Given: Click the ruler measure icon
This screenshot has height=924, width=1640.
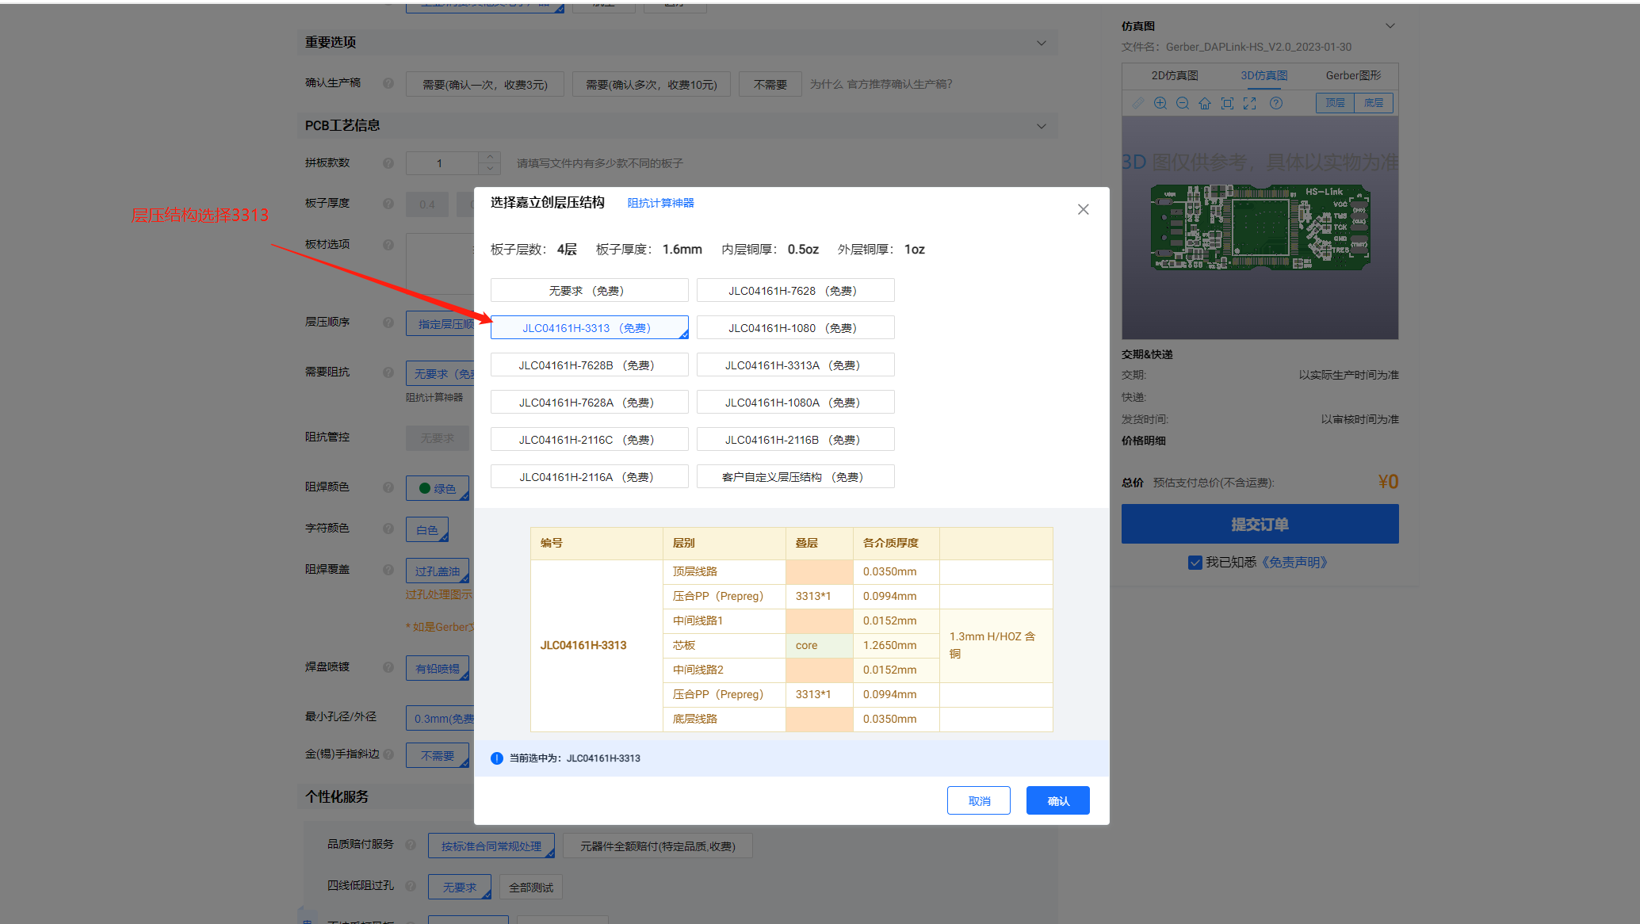Looking at the screenshot, I should [x=1137, y=103].
